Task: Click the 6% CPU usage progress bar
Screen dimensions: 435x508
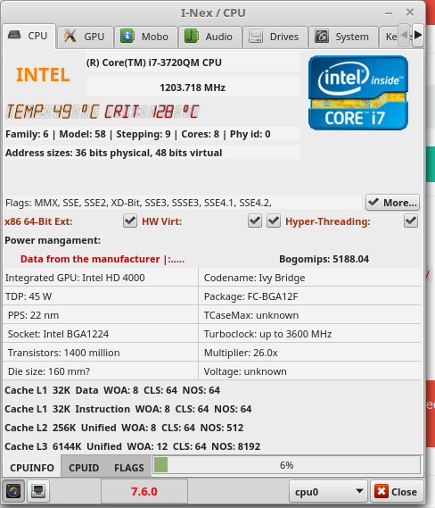Action: (x=286, y=465)
